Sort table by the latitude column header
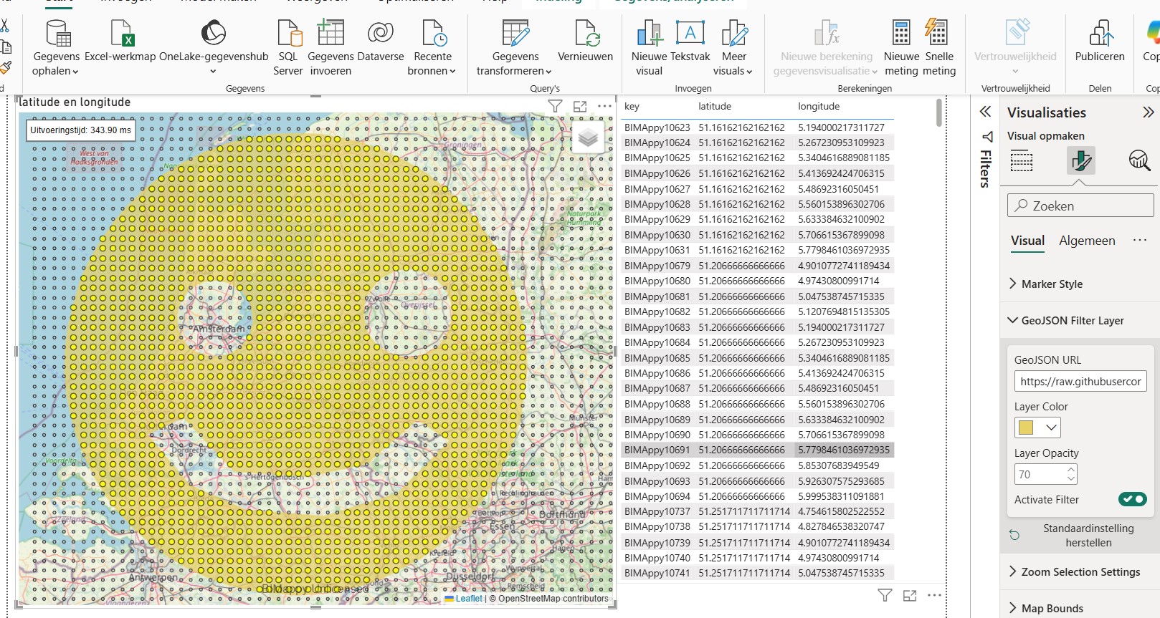Screen dimensions: 1160x618 tap(715, 106)
